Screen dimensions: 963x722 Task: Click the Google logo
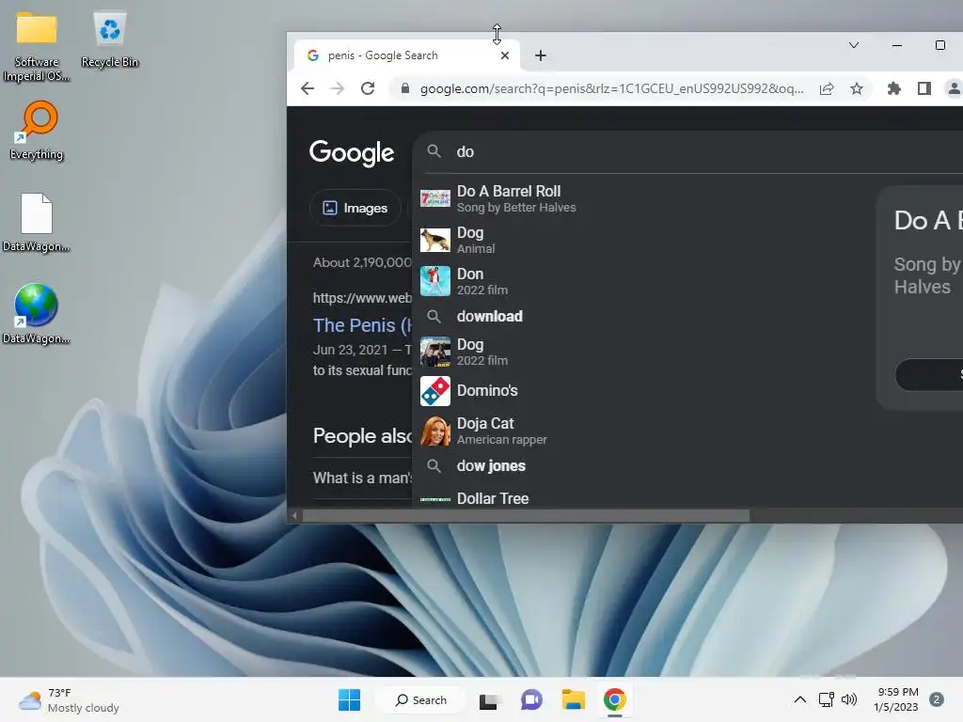[352, 152]
